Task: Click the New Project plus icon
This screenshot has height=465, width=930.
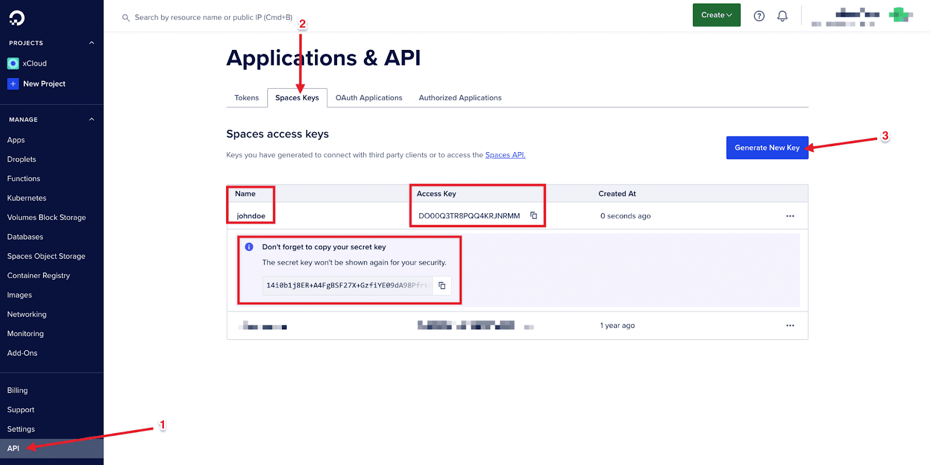Action: coord(13,84)
